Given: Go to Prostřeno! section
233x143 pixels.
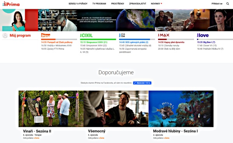Looking at the screenshot, I should pyautogui.click(x=118, y=3).
